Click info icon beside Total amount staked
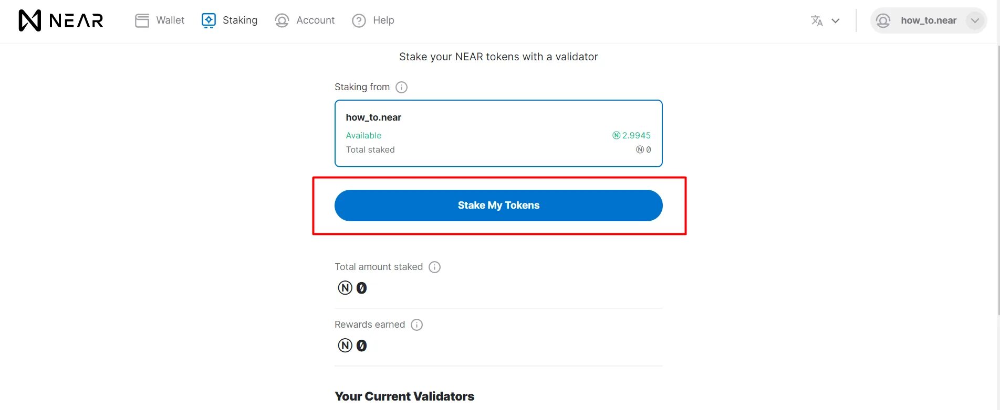 tap(434, 267)
